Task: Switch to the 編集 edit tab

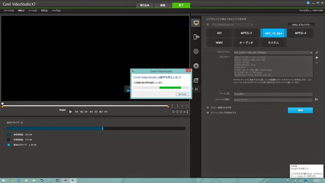Action: click(163, 5)
